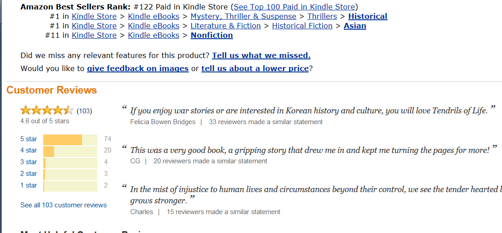Image resolution: width=502 pixels, height=233 pixels.
Task: Click See all 103 customer reviews
Action: (64, 205)
